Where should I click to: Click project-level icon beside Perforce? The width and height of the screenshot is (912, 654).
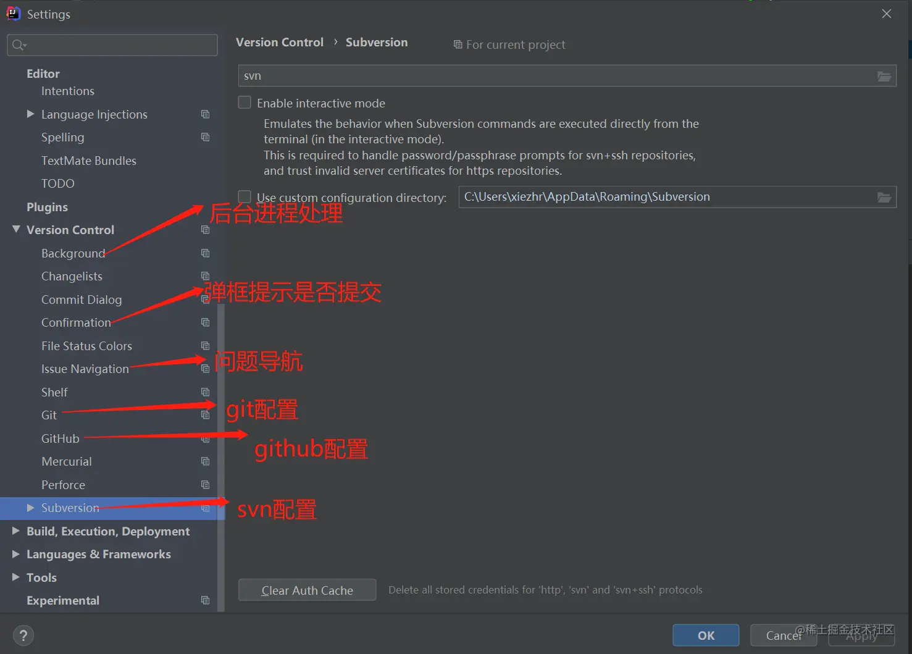(x=206, y=485)
